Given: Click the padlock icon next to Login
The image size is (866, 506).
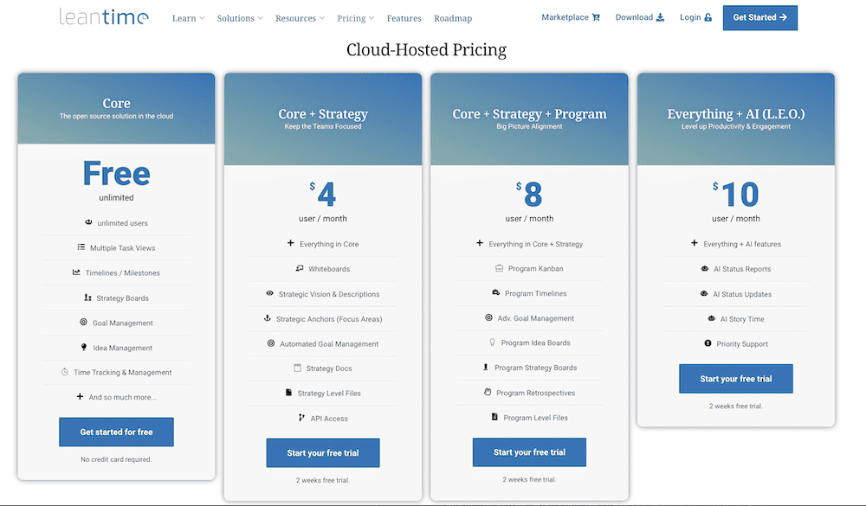Looking at the screenshot, I should coord(708,16).
